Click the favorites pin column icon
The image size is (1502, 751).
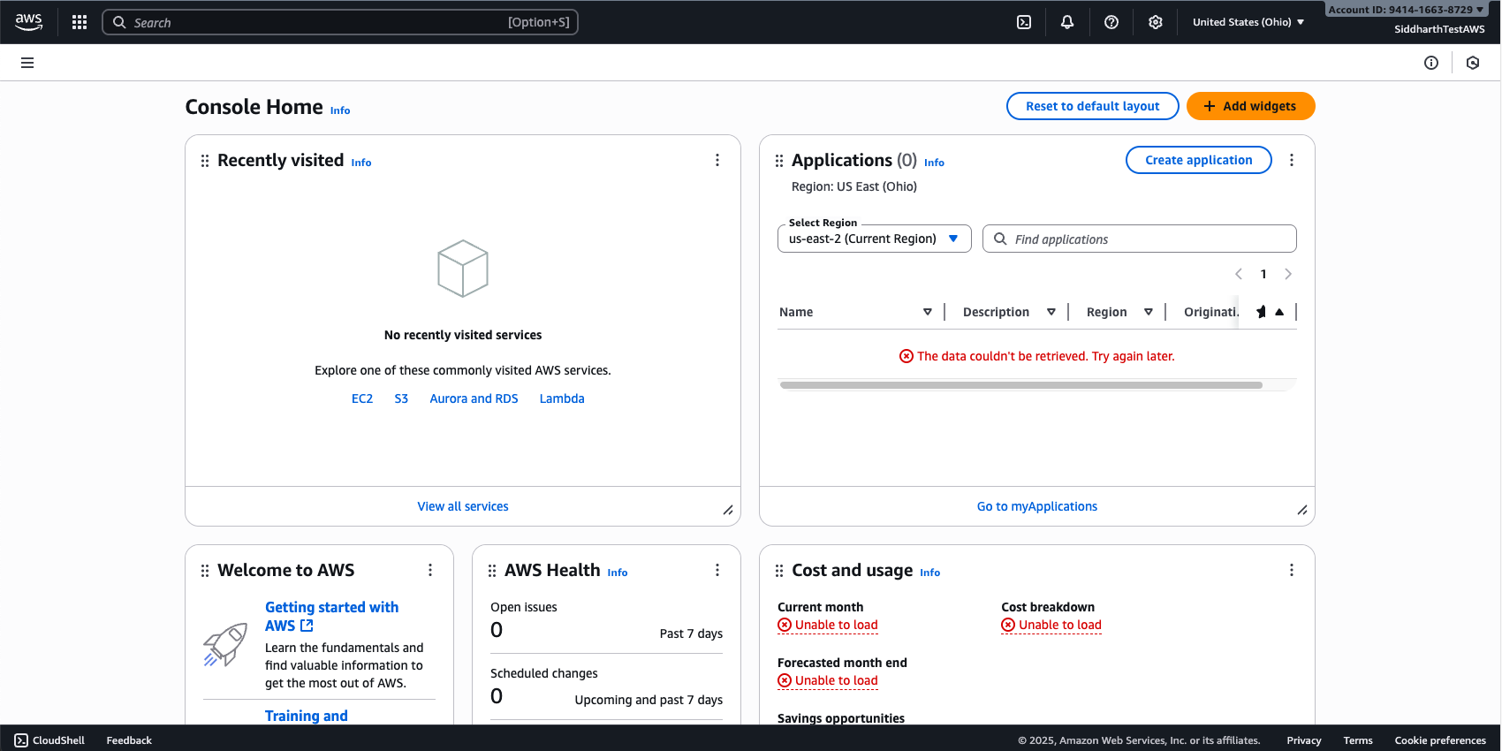[1261, 312]
